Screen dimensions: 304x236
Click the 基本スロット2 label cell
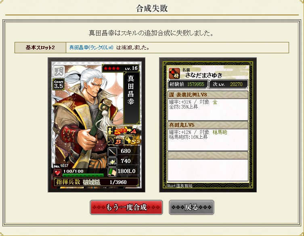coord(40,48)
